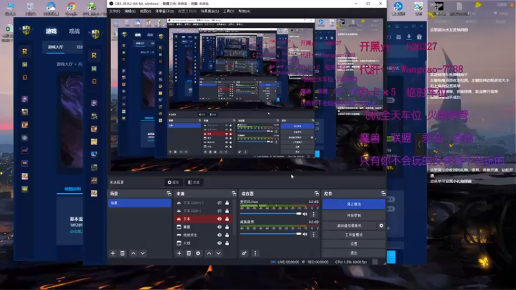
Task: Click the Sources list vertical scrollbar
Action: click(x=235, y=217)
